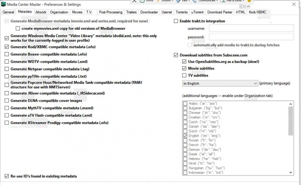
Task: Uncheck Download subtitles from Subscene.com
Action: point(176,55)
